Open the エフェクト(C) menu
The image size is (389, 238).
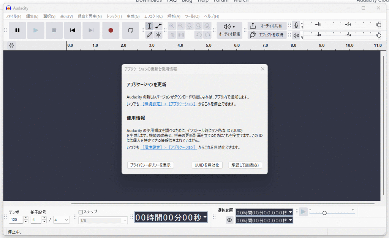[153, 16]
